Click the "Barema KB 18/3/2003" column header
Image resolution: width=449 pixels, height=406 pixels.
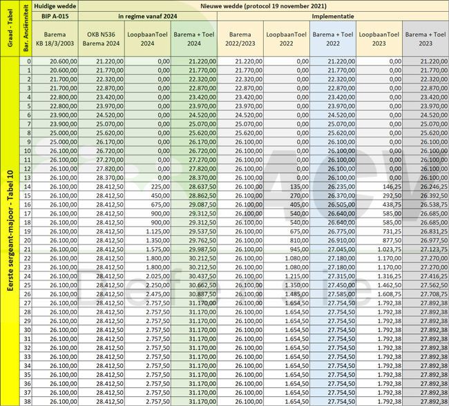pyautogui.click(x=55, y=39)
